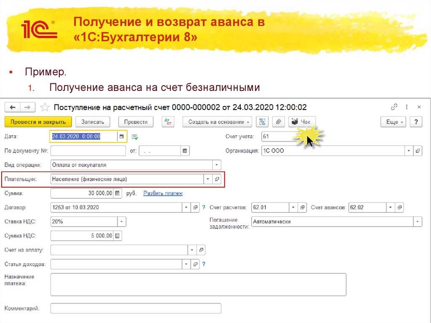Open calculator for the Сумма НДС field

pos(117,236)
